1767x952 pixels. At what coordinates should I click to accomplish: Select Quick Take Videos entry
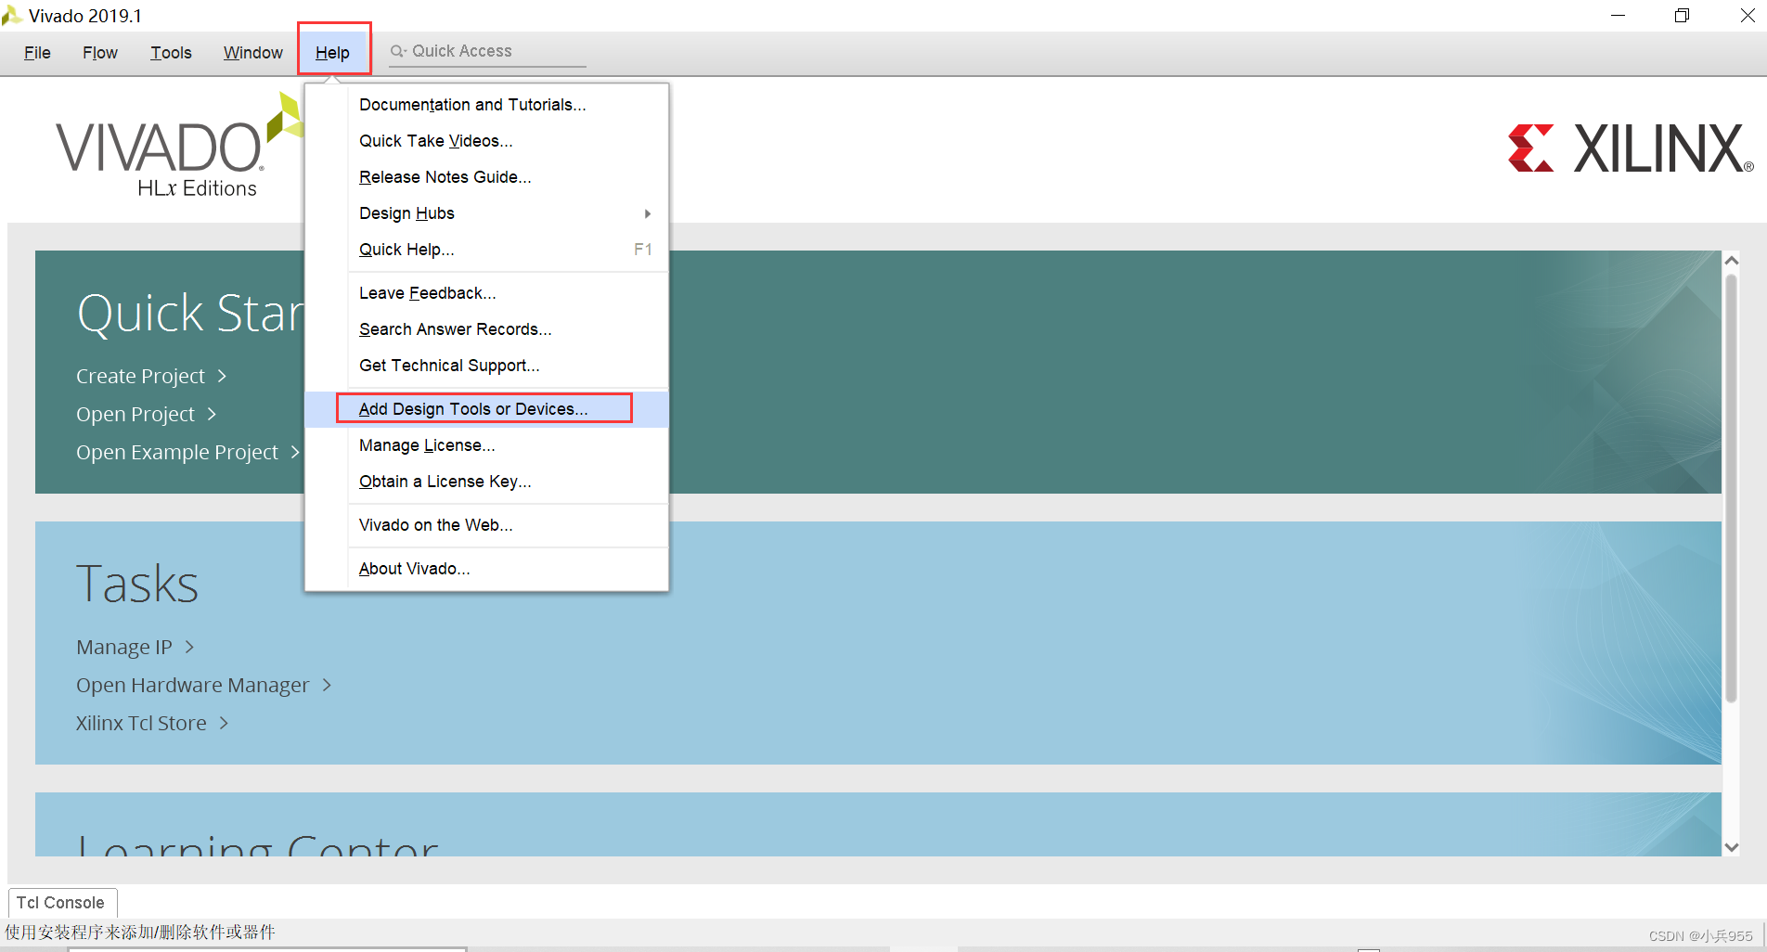pyautogui.click(x=486, y=141)
